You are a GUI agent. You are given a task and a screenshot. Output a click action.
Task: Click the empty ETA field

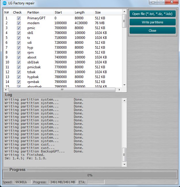point(96,182)
